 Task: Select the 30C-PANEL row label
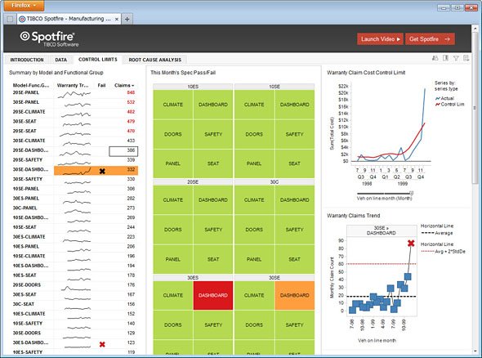(x=25, y=208)
